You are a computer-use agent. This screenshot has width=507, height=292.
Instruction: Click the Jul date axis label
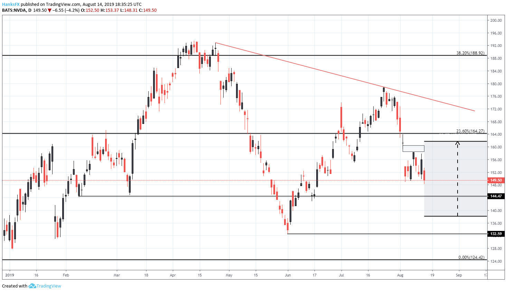click(x=341, y=275)
